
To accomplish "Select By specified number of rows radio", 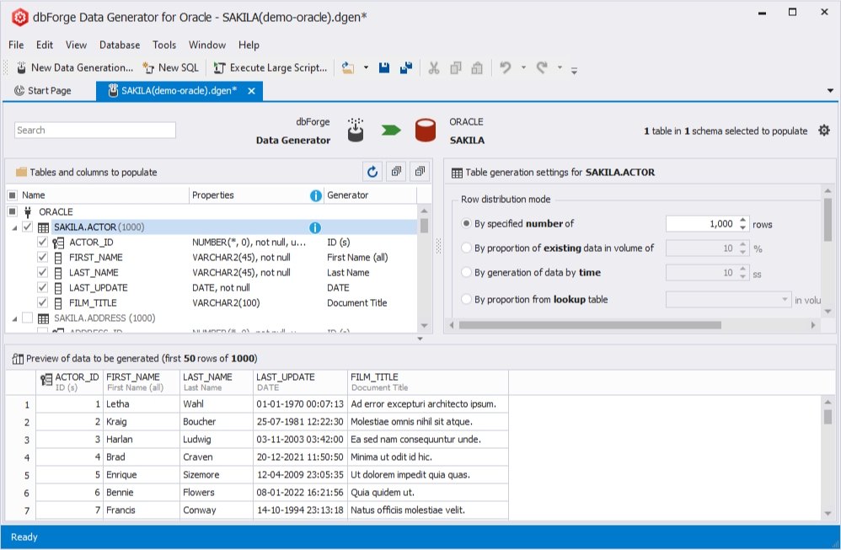I will 466,223.
